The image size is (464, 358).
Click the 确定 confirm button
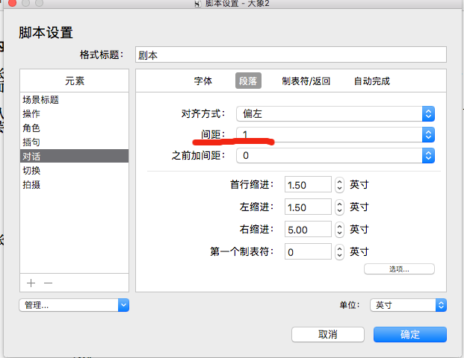tap(410, 334)
